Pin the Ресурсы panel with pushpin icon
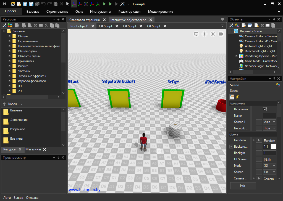Viewport: 283px width, 201px height. [58, 19]
